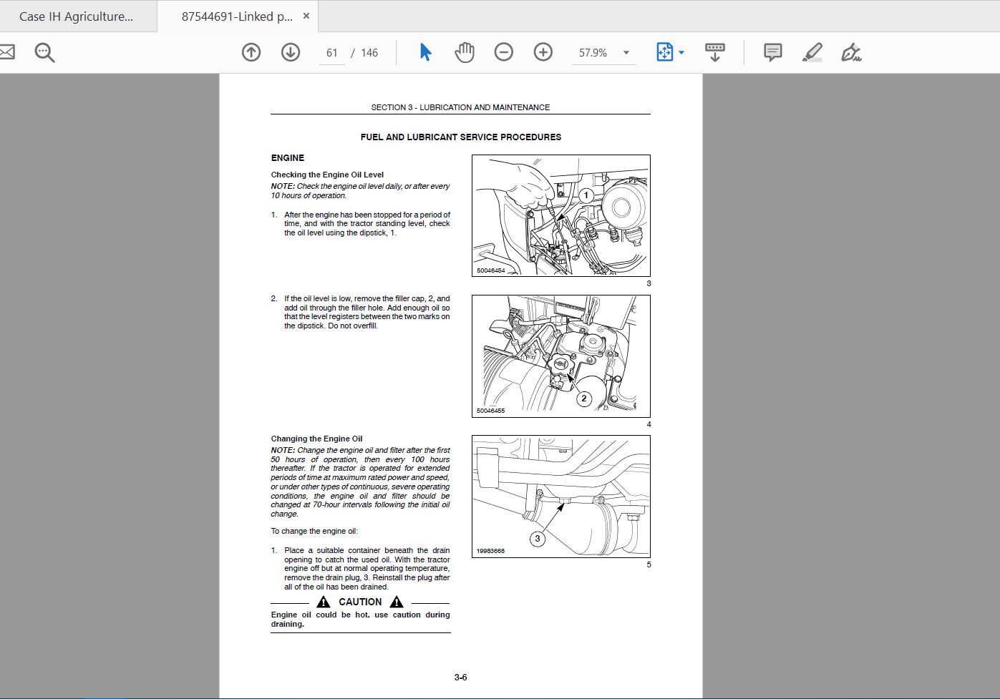Activate the selection arrow tool
The image size is (1000, 699).
425,52
